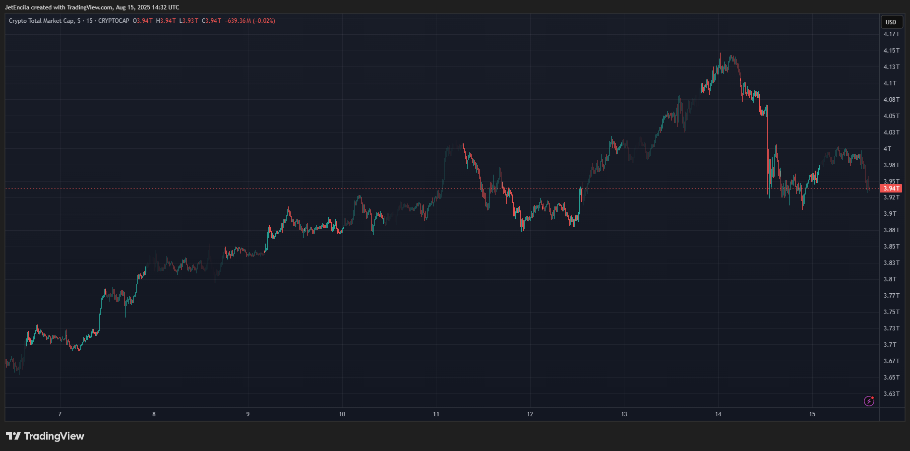
Task: Select the CRYPTOCAP exchange label
Action: pyautogui.click(x=115, y=21)
